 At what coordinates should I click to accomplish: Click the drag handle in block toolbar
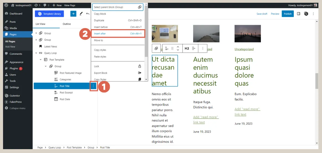(172, 48)
